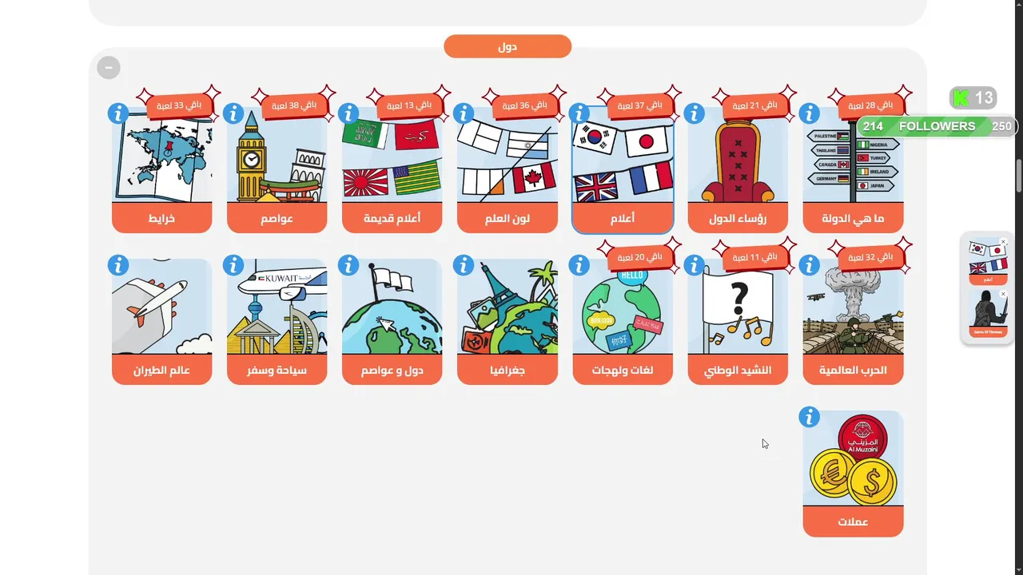Click the دول section header pill
This screenshot has height=575, width=1023.
click(x=508, y=46)
